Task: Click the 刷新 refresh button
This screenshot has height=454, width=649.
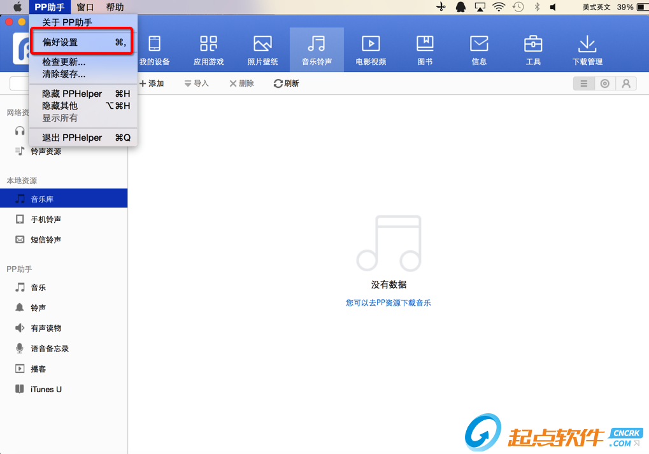Action: pos(287,83)
